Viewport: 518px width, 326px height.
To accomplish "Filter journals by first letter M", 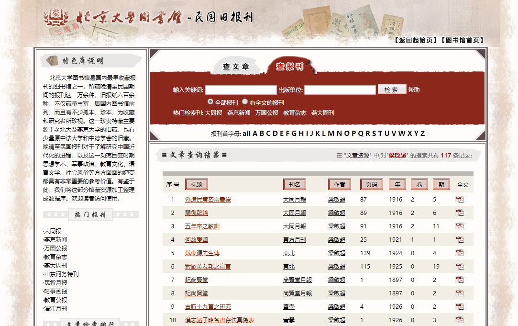I will (x=331, y=134).
